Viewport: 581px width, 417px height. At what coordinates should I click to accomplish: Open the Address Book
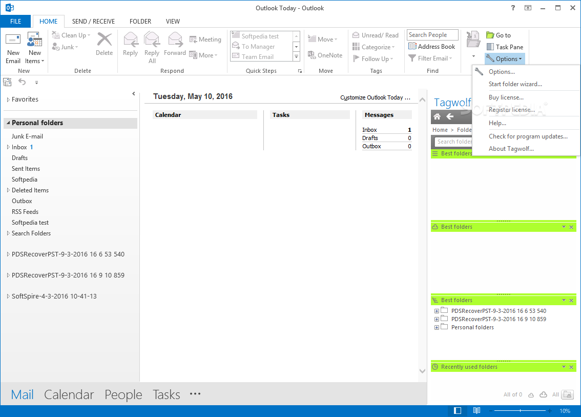[432, 46]
